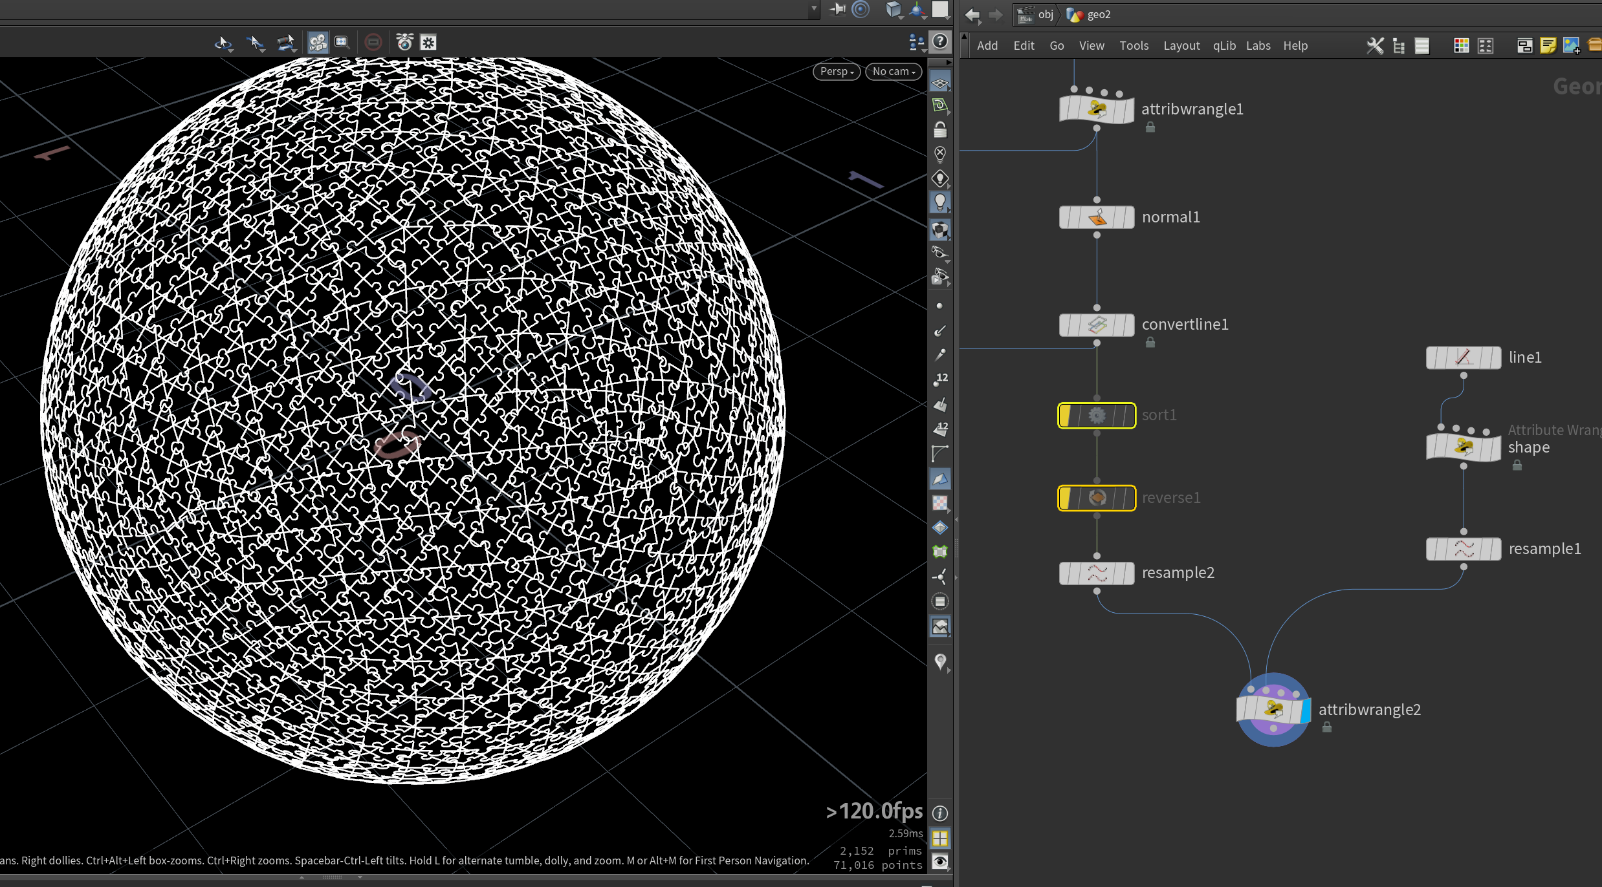This screenshot has height=887, width=1602.
Task: Open the map pin markers dropdown
Action: tap(941, 661)
